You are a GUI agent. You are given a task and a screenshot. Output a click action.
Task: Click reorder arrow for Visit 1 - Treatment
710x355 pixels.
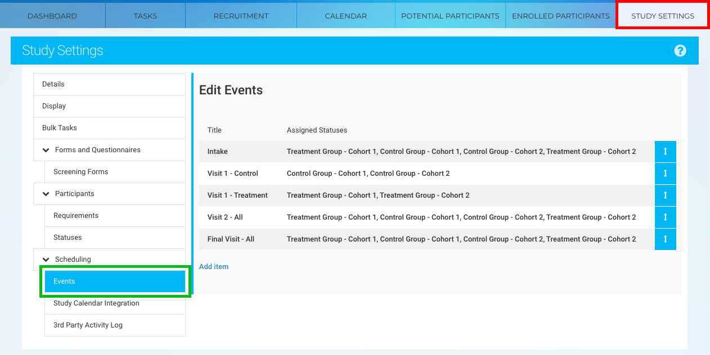(665, 195)
